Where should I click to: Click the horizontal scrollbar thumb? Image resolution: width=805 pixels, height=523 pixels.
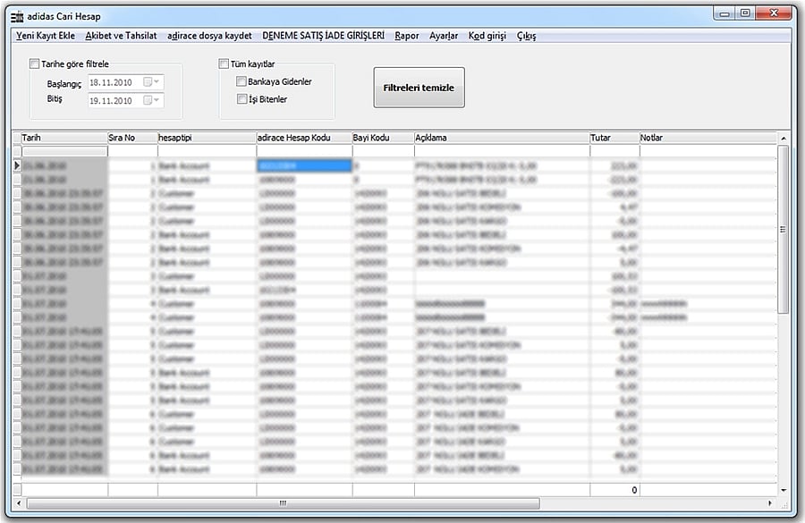pos(283,503)
